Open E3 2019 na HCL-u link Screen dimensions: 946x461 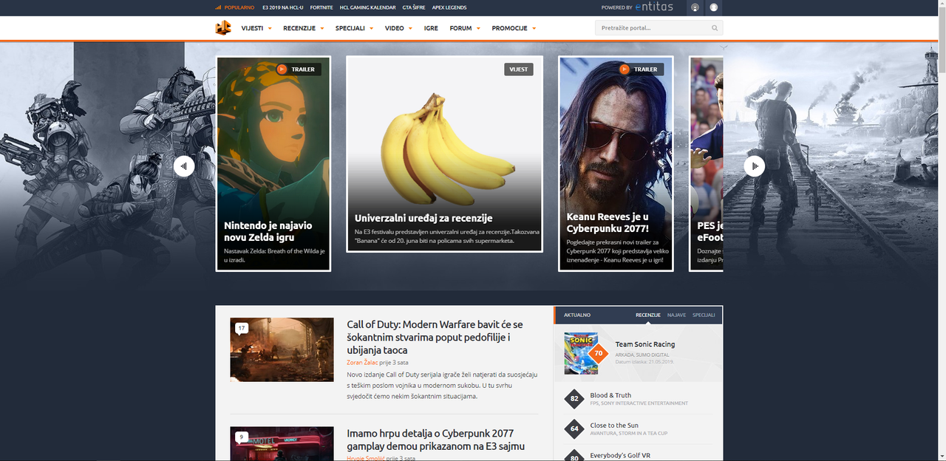click(283, 7)
